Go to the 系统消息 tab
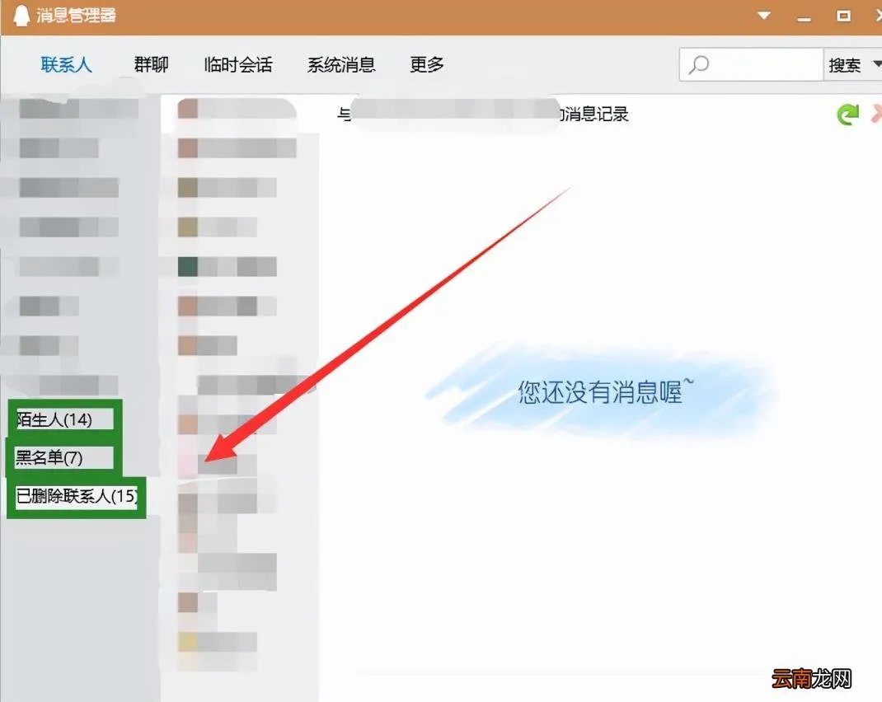 pos(341,64)
